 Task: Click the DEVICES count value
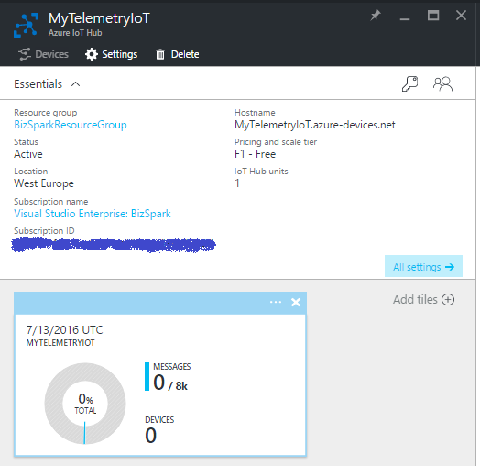click(150, 436)
